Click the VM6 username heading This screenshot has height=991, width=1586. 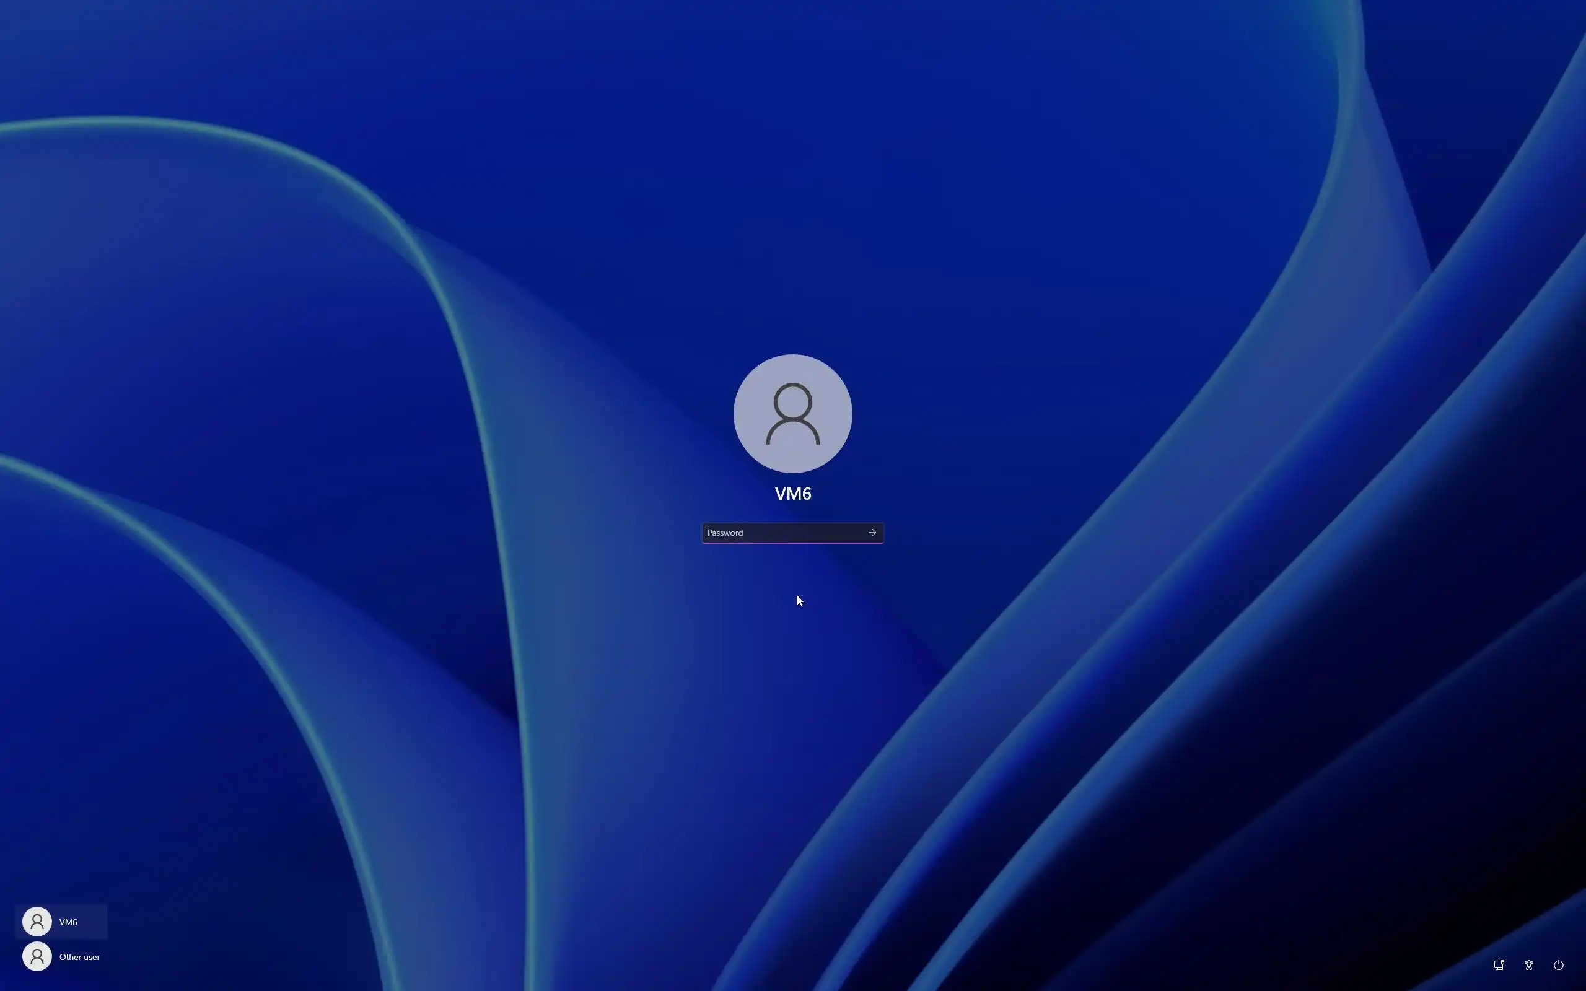(x=792, y=494)
